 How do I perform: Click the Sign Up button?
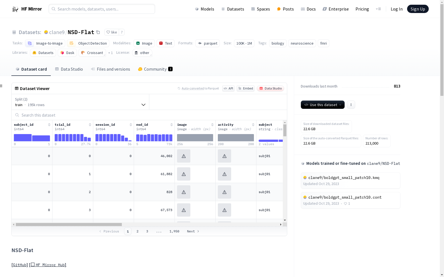pos(418,9)
